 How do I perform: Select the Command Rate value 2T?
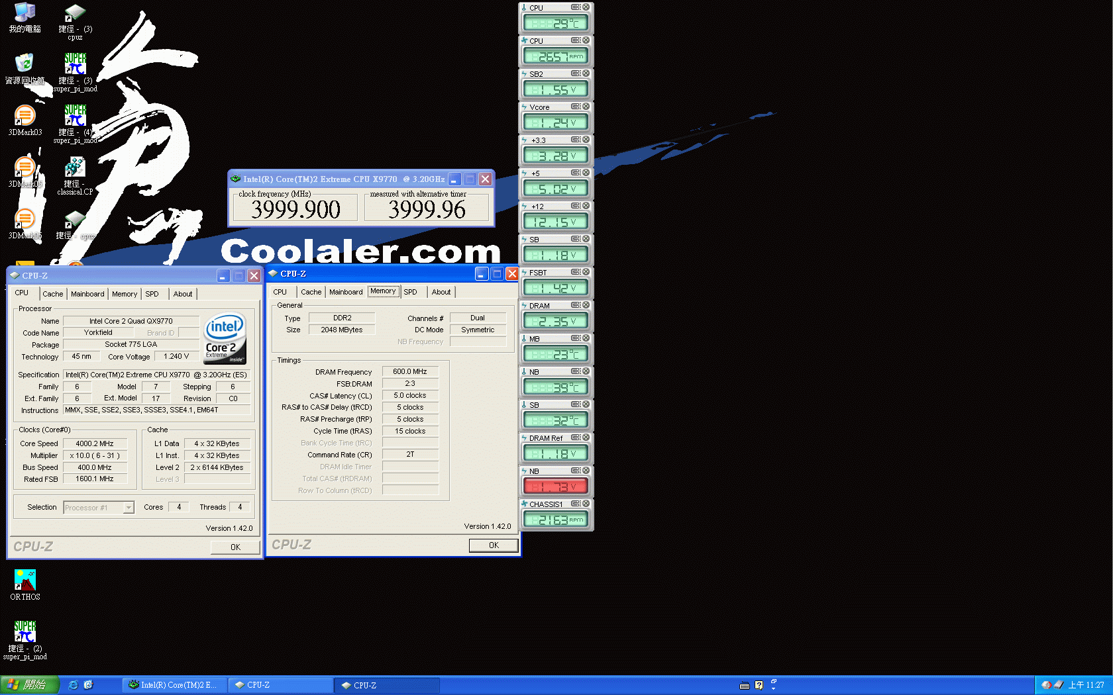pos(410,455)
